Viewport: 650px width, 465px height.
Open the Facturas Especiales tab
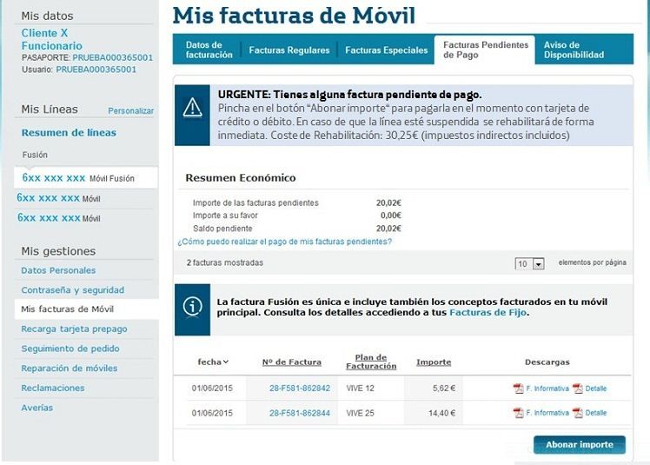pyautogui.click(x=386, y=50)
